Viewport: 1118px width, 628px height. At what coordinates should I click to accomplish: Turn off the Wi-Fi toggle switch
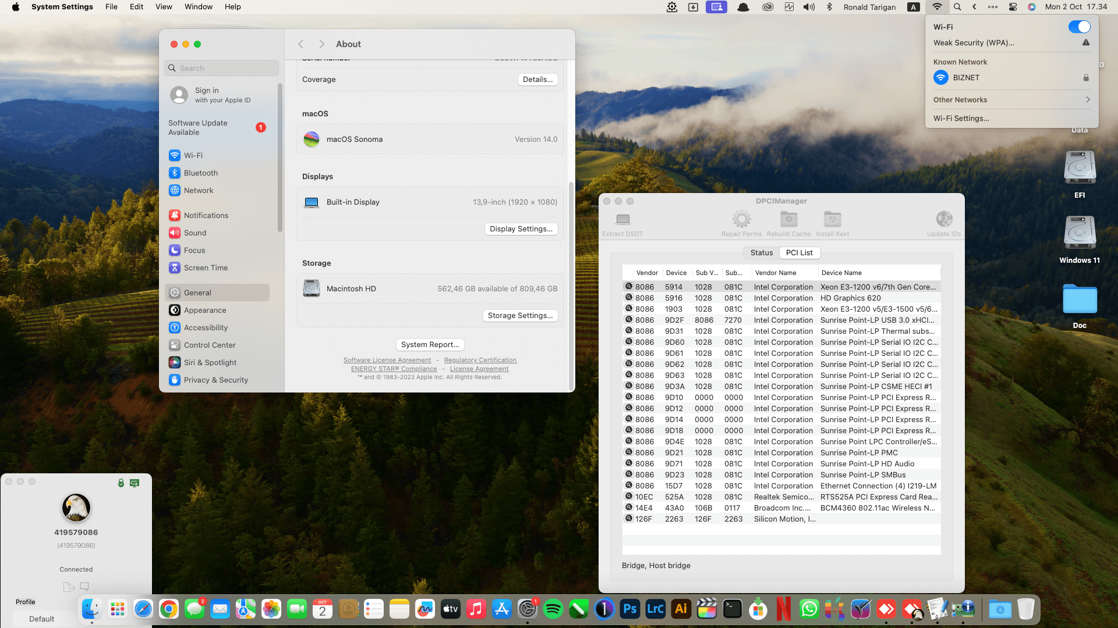pyautogui.click(x=1079, y=27)
